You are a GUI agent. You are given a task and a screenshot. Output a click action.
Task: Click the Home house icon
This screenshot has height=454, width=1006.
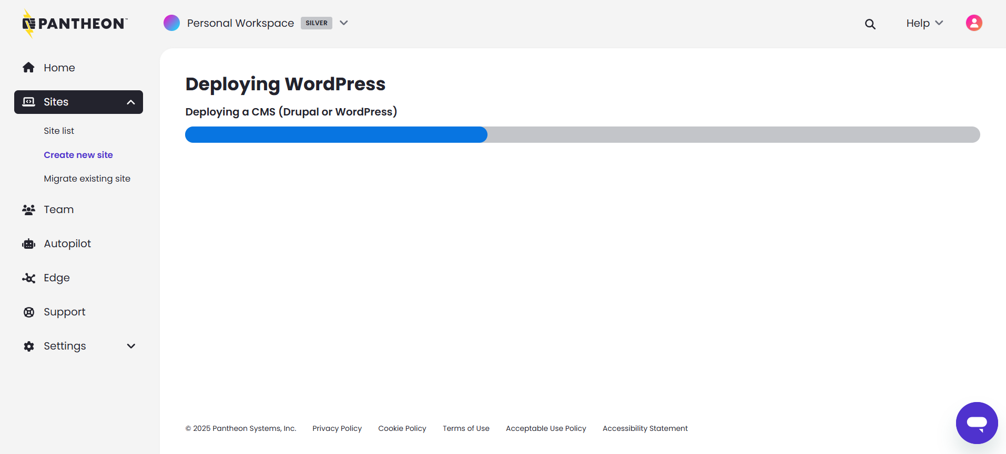29,68
